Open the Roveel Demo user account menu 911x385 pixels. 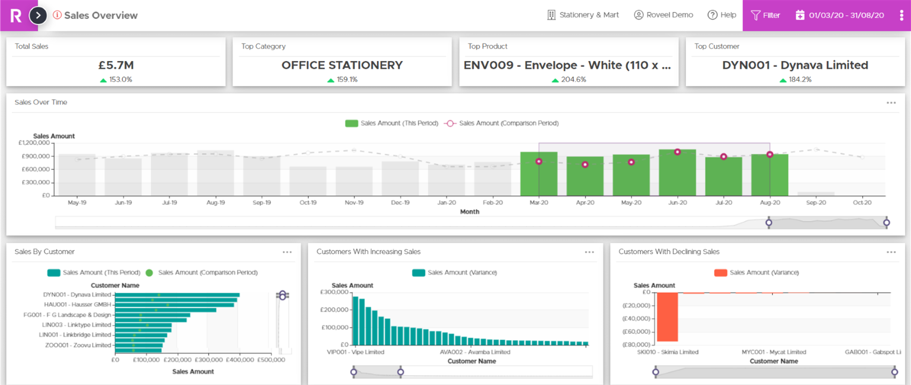(x=664, y=15)
